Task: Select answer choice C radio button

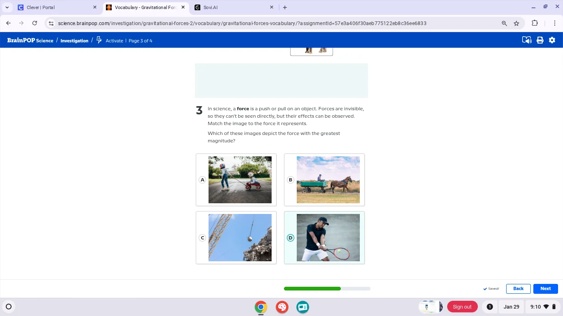Action: click(202, 238)
